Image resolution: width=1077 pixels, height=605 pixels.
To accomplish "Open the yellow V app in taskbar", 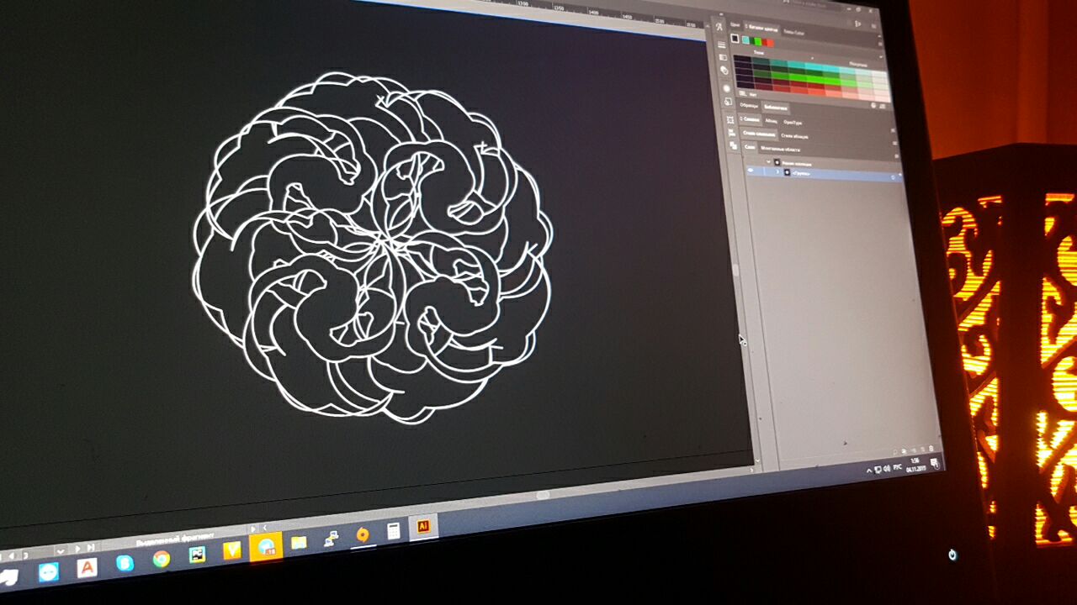I will [232, 550].
